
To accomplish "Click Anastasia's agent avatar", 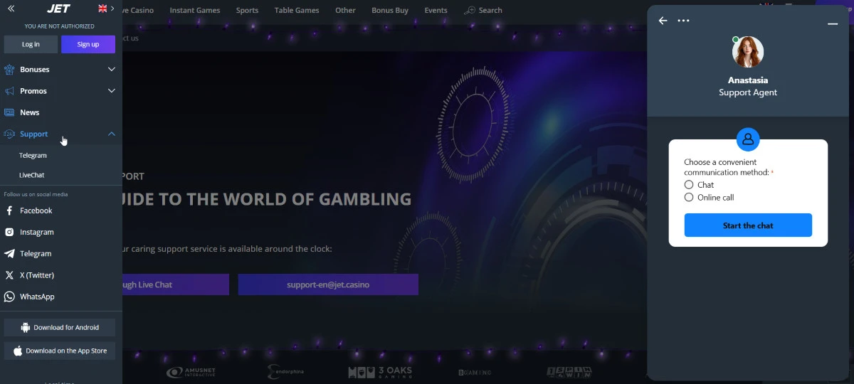I will (x=748, y=52).
